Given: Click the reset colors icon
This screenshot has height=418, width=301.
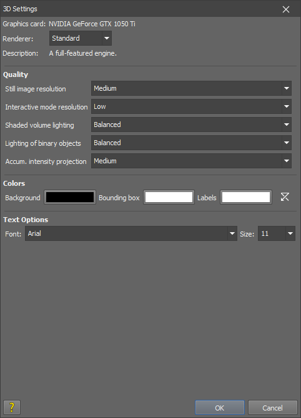Looking at the screenshot, I should point(285,197).
